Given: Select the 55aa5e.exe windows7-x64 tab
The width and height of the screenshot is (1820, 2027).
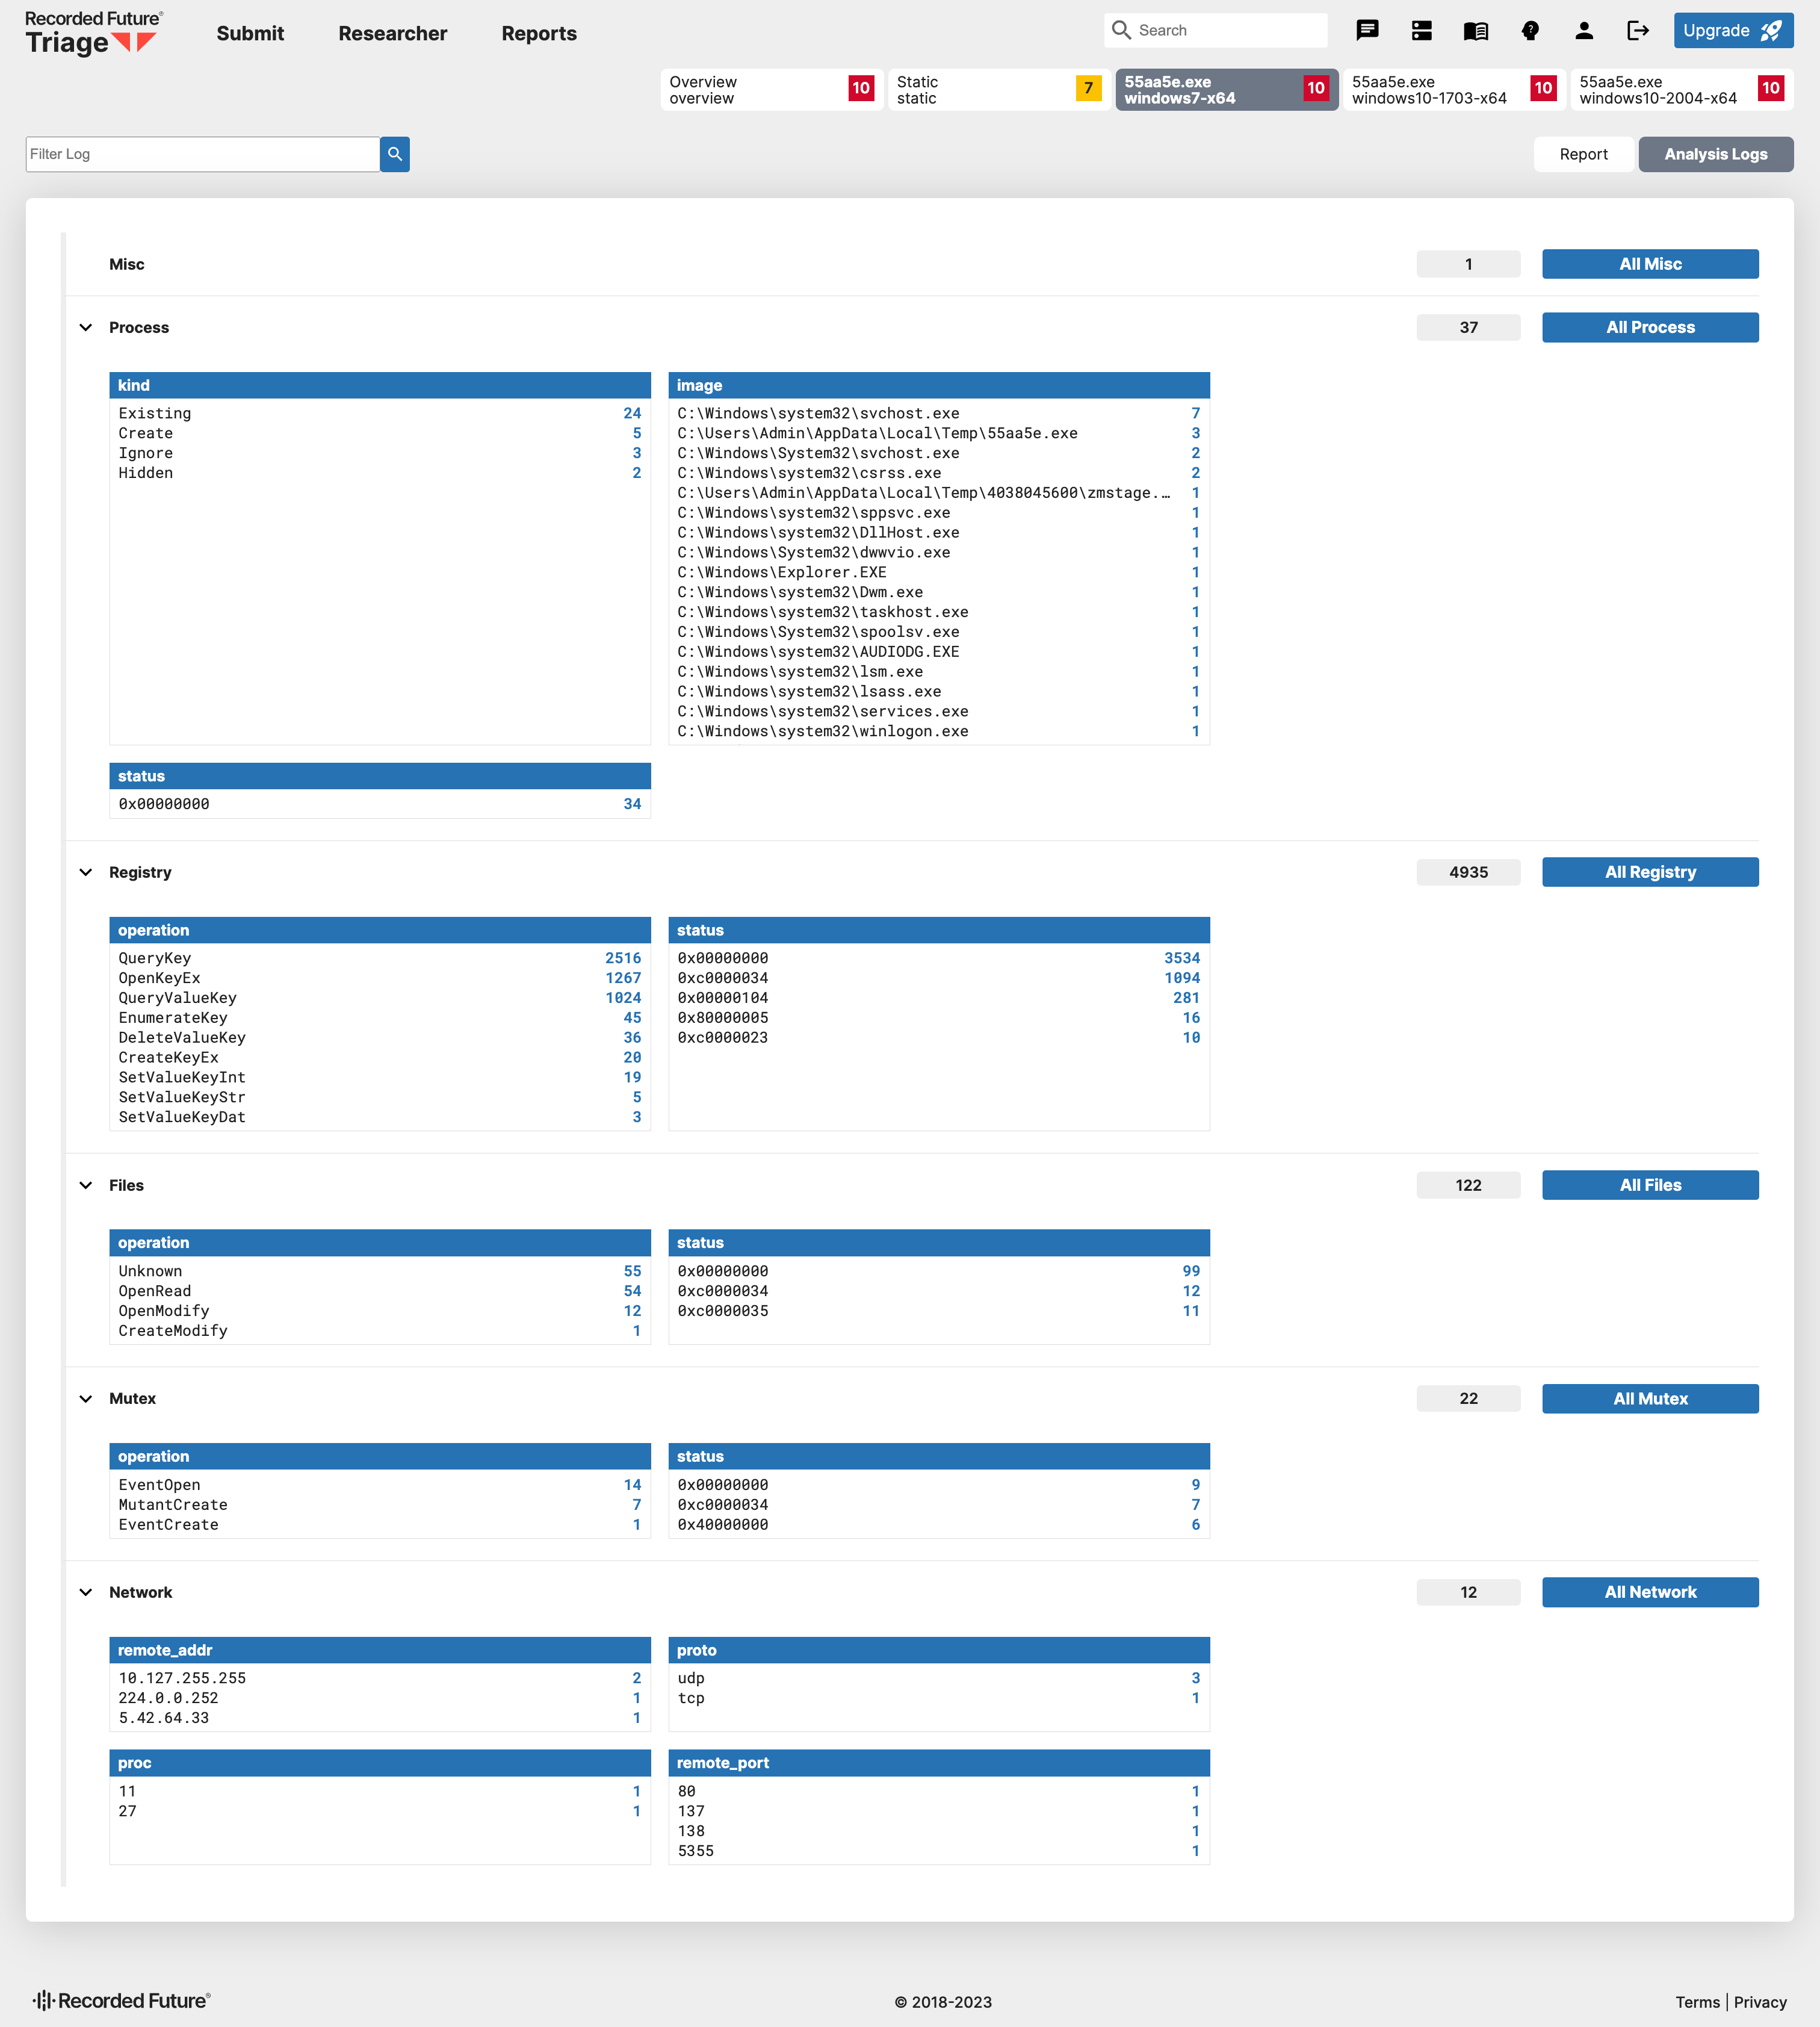Looking at the screenshot, I should 1226,89.
